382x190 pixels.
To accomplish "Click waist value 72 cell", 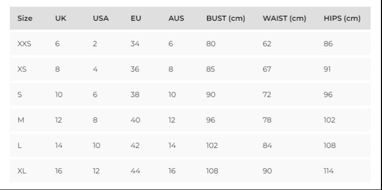I will click(x=267, y=95).
